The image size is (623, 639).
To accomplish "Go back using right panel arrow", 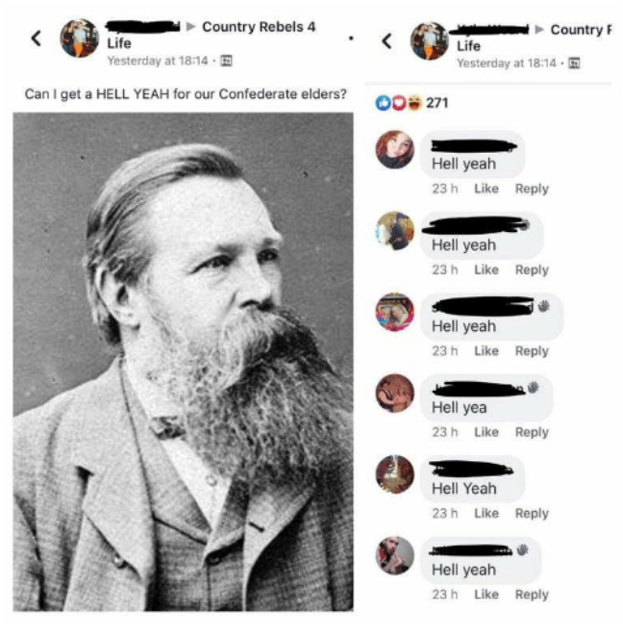I will 386,41.
